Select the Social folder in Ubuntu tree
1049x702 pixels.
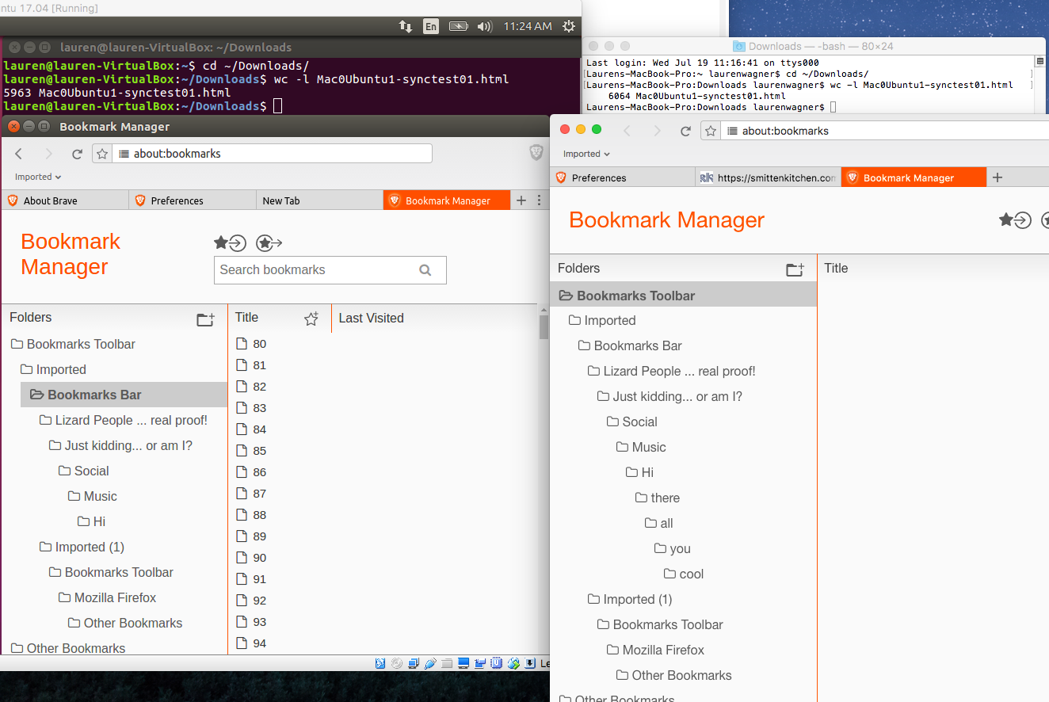point(83,471)
